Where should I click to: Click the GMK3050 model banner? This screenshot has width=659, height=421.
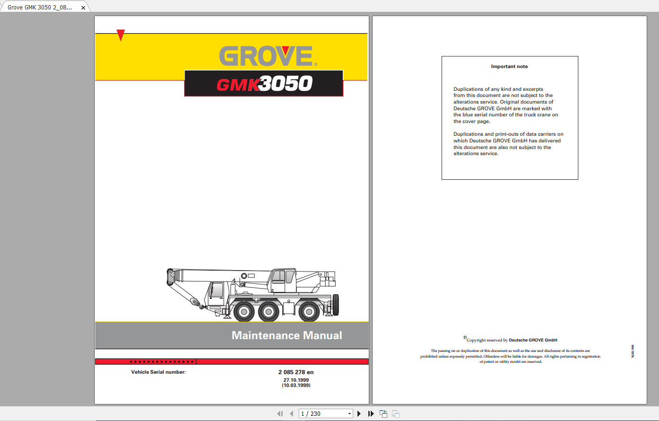264,84
